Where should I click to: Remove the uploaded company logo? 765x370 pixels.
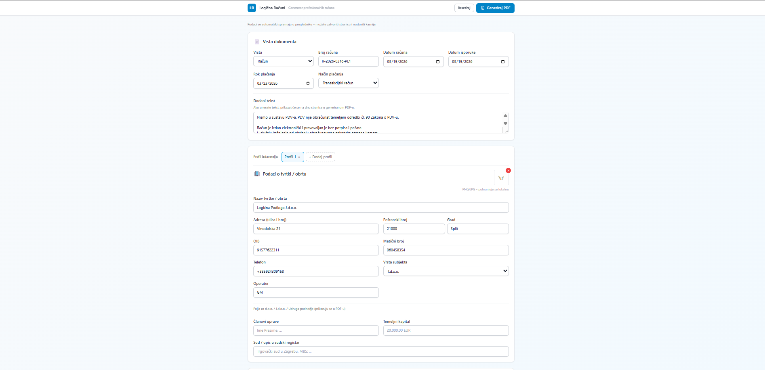tap(508, 171)
